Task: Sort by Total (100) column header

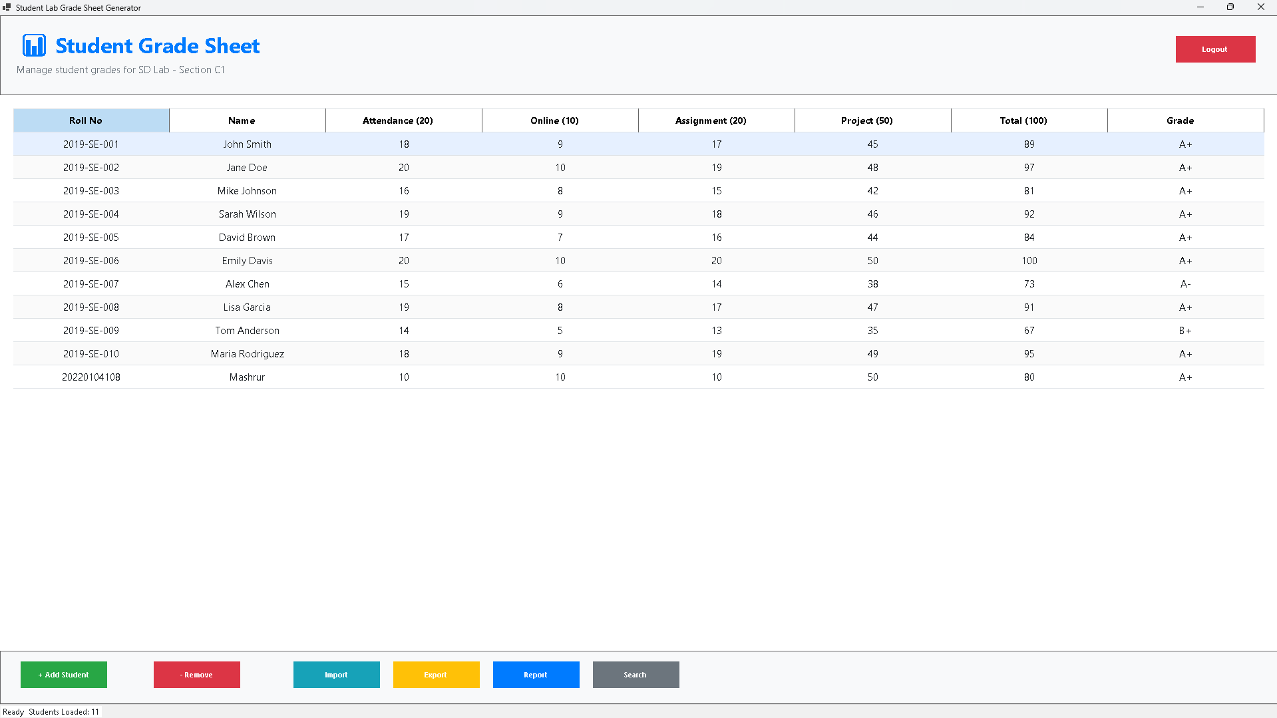Action: click(1029, 120)
